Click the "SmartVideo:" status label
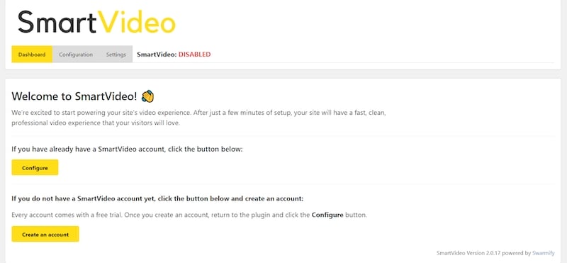Viewport: 567px width, 263px height. (157, 55)
